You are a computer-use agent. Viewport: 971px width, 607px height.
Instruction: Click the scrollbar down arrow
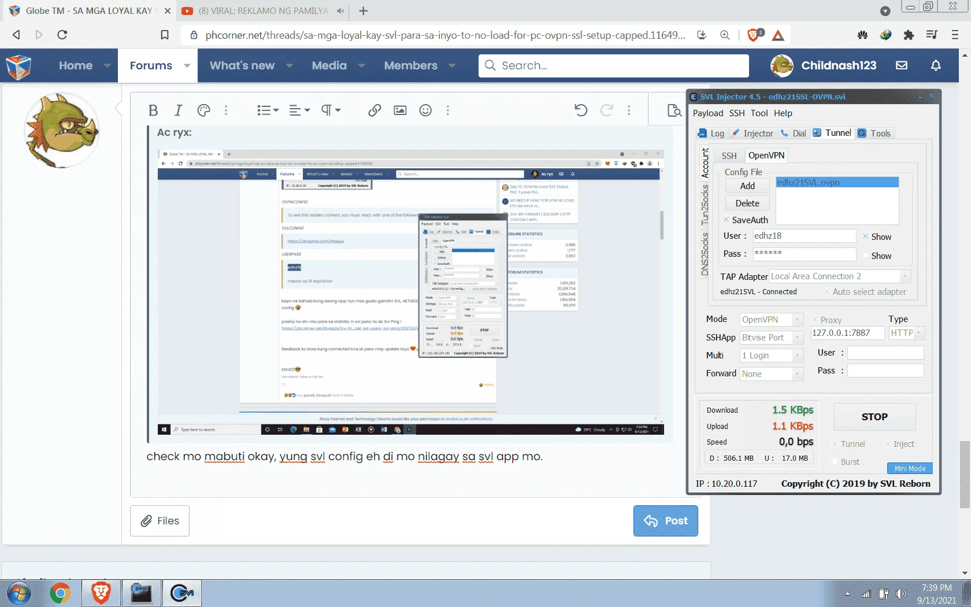[964, 573]
